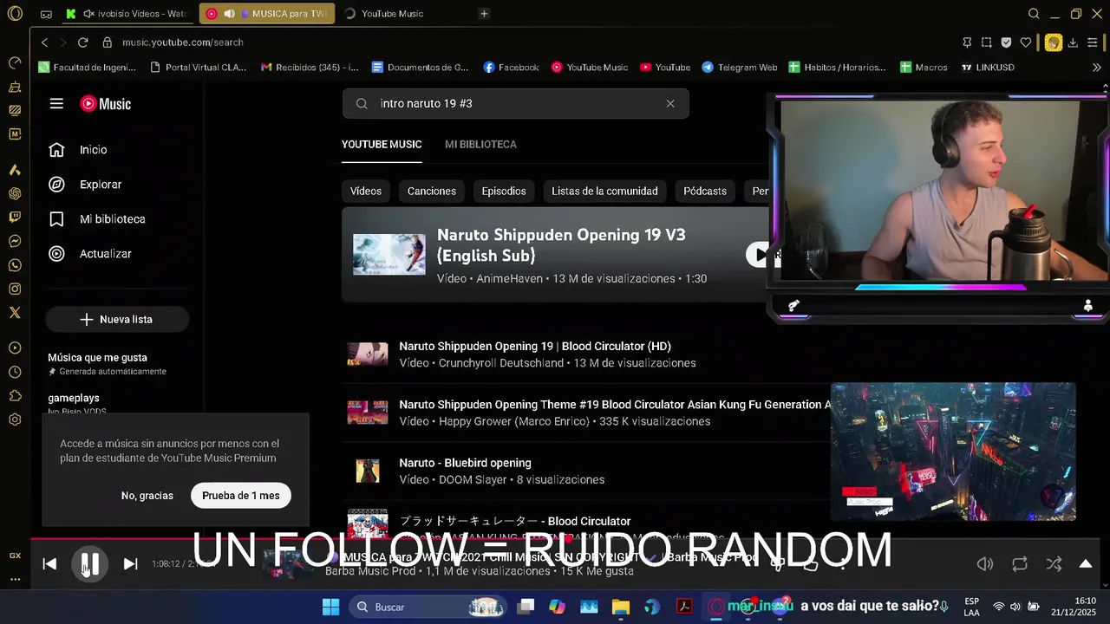Skip to previous track
The height and width of the screenshot is (624, 1110).
(x=49, y=564)
